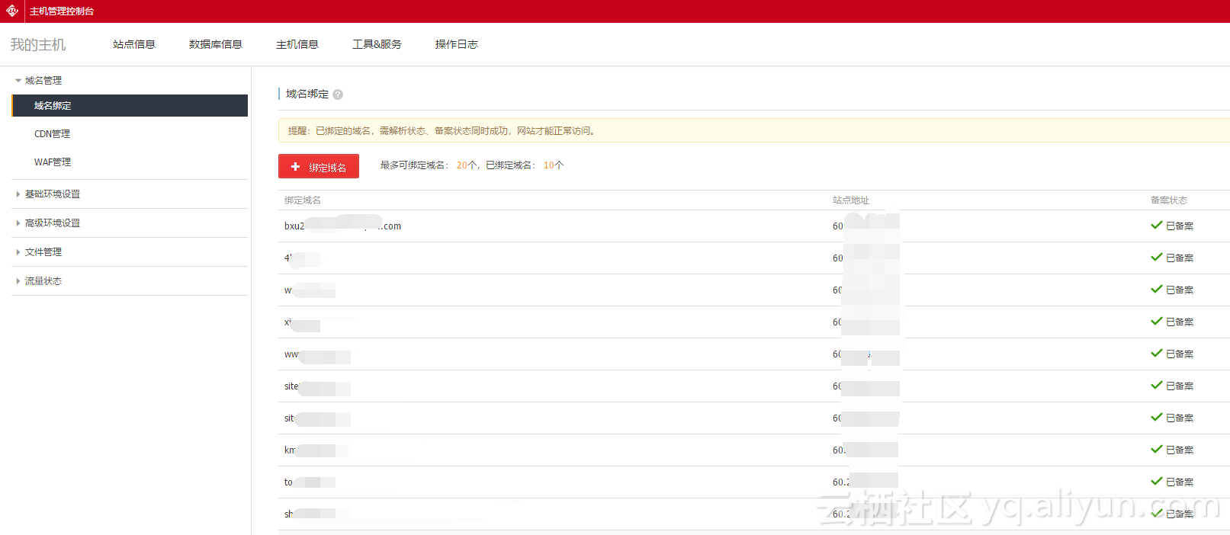Click the 已备案 checkmark in the 'xi' row

click(x=1157, y=322)
